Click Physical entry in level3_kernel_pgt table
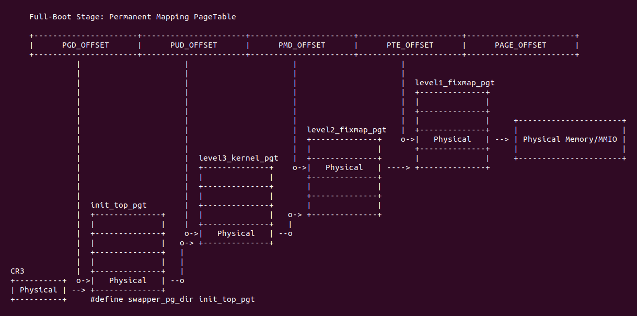637x316 pixels. [236, 233]
